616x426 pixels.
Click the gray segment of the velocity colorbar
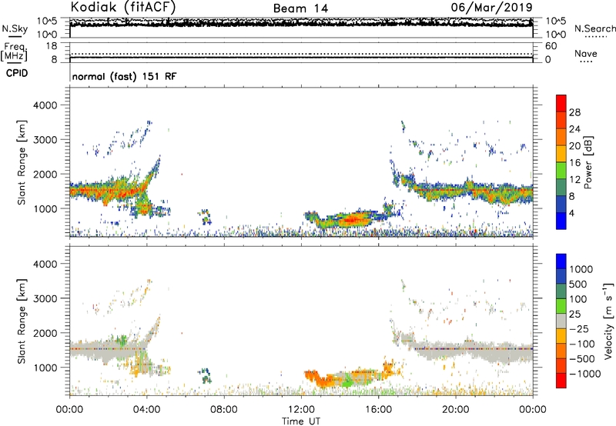pos(561,321)
